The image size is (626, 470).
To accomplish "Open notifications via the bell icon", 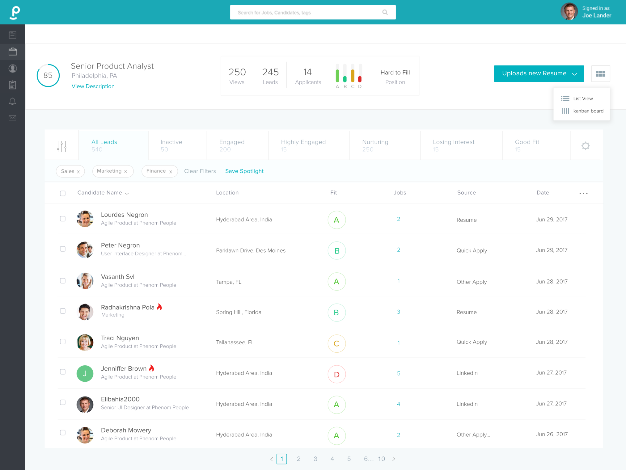I will tap(12, 101).
